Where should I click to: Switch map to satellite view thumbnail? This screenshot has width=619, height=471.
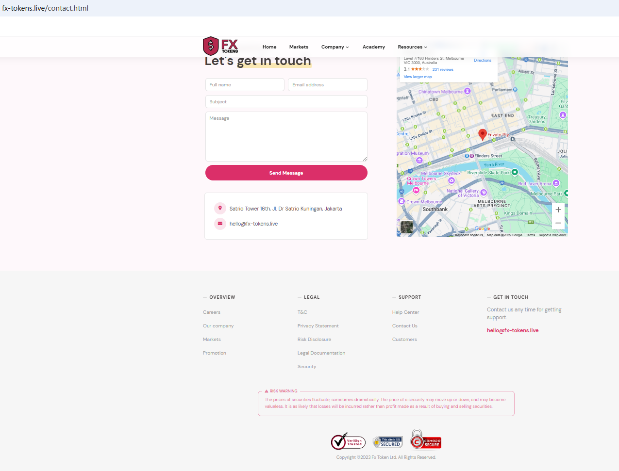point(407,227)
